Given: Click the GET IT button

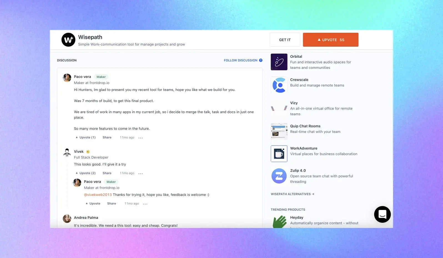Looking at the screenshot, I should [285, 40].
